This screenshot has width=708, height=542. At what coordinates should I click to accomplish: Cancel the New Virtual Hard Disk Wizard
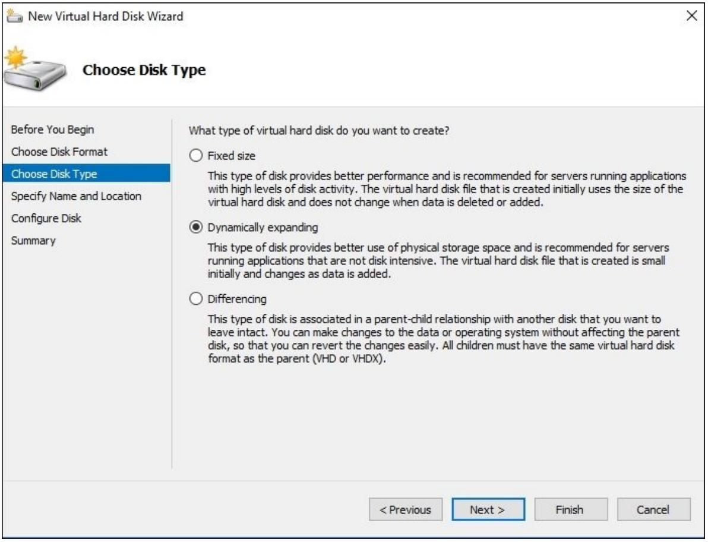pyautogui.click(x=653, y=509)
